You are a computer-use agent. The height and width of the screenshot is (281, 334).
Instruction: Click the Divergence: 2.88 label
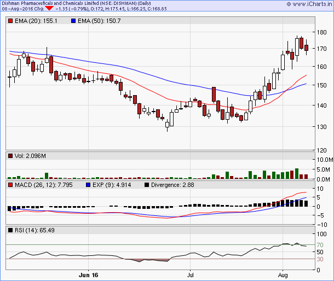click(172, 185)
